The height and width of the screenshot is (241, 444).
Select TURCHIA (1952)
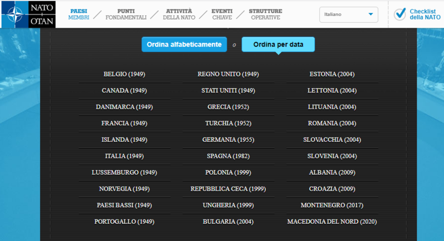tap(228, 123)
